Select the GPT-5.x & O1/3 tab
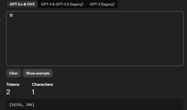The height and width of the screenshot is (110, 187). [22, 4]
